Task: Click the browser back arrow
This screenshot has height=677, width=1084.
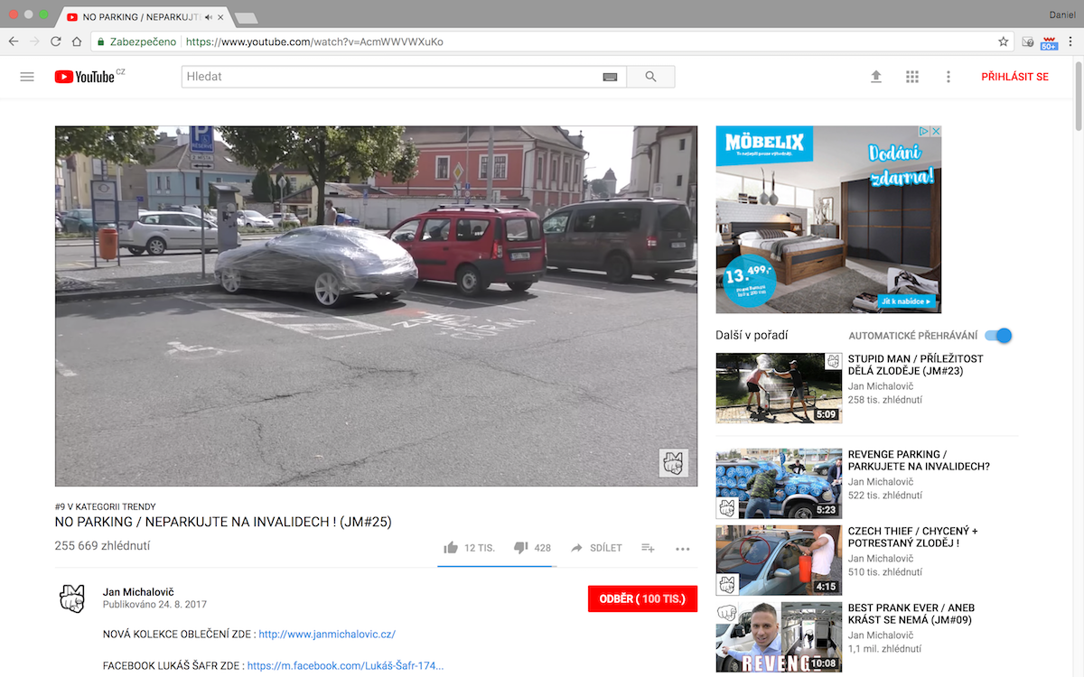Action: coord(14,42)
